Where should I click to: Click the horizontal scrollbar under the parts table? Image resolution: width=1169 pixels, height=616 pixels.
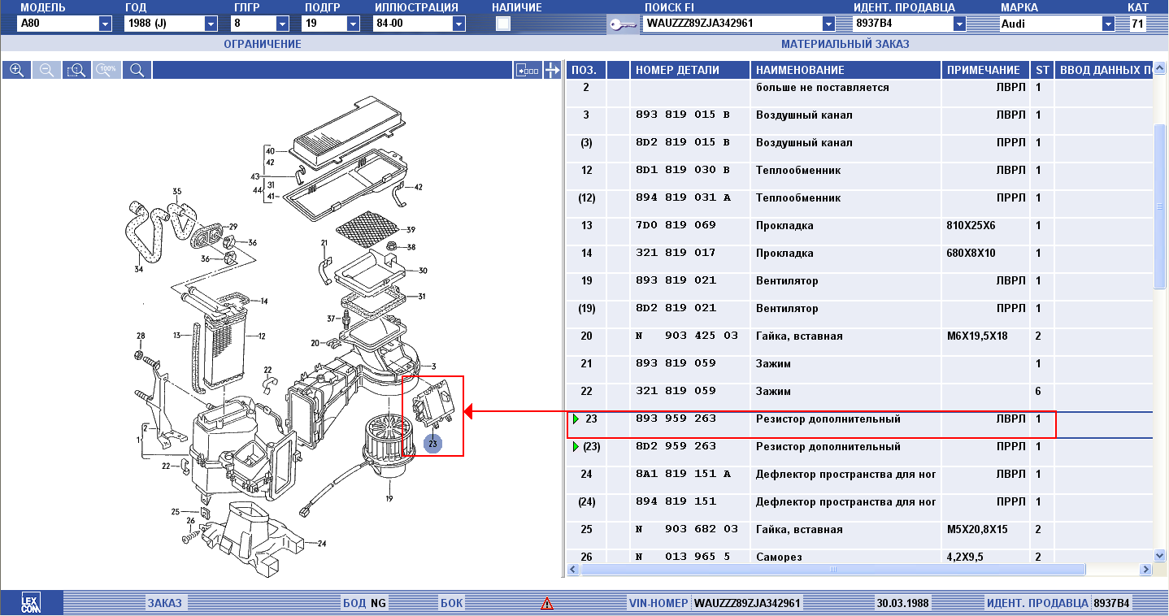click(832, 570)
